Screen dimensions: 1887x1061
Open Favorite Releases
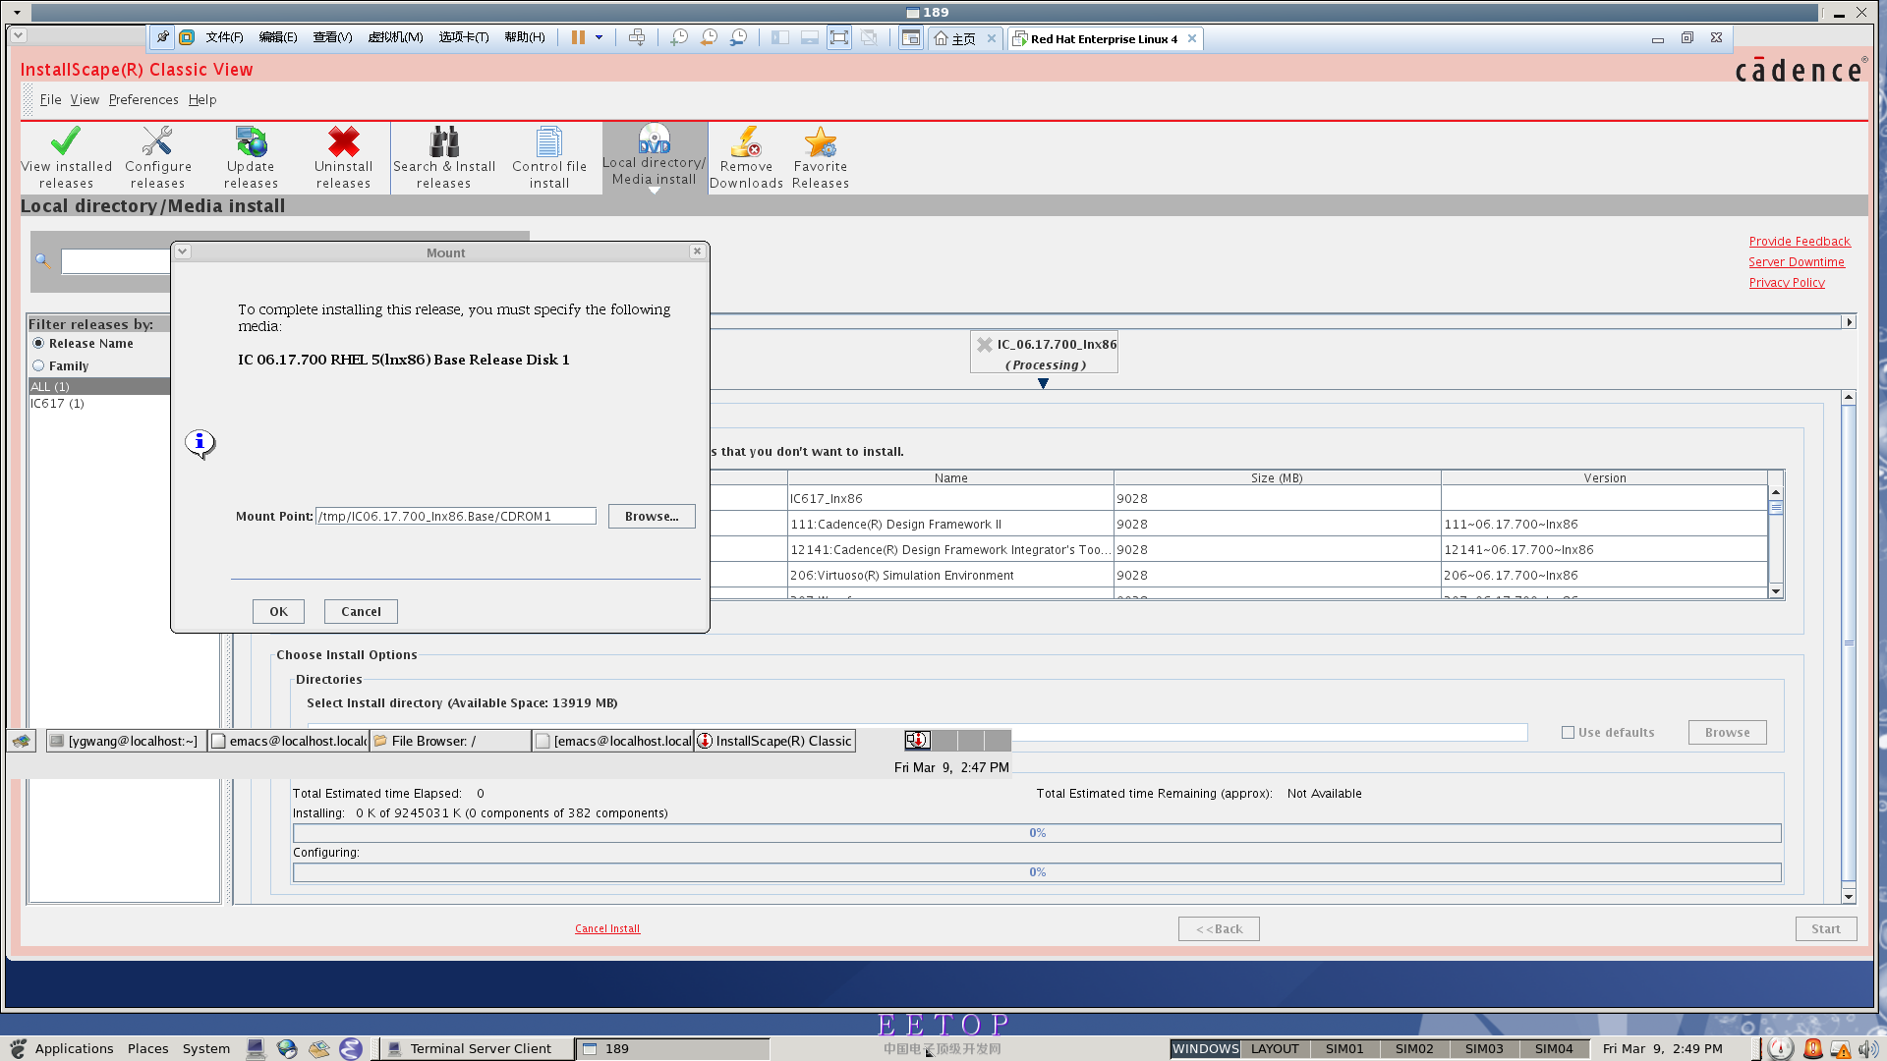pyautogui.click(x=821, y=157)
